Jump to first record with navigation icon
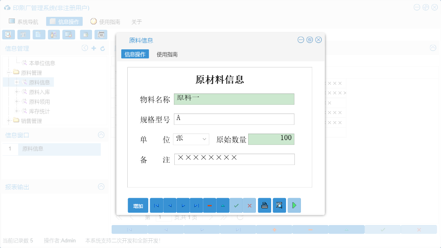The height and width of the screenshot is (248, 441). coord(156,205)
